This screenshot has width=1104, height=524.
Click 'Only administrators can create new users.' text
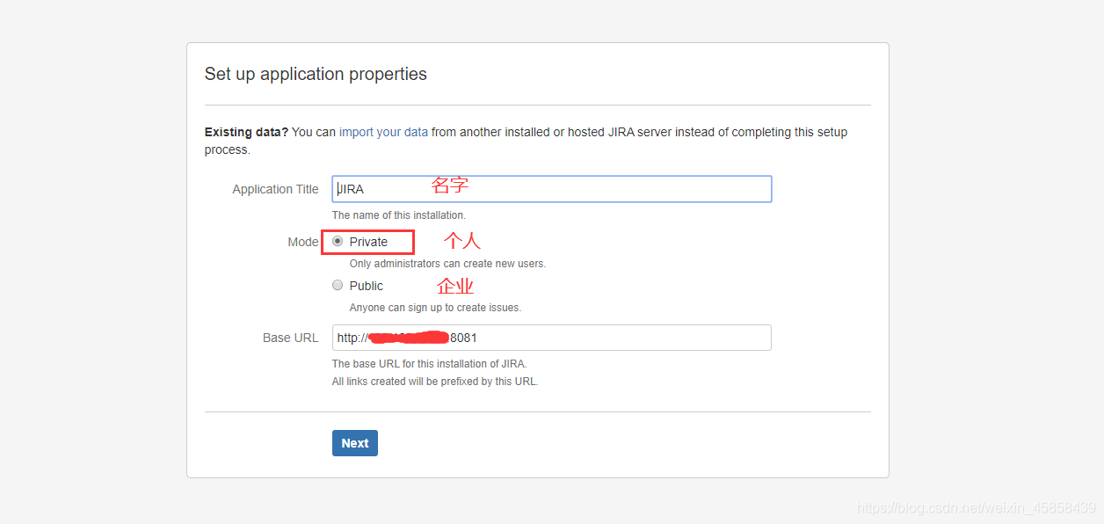pyautogui.click(x=447, y=264)
